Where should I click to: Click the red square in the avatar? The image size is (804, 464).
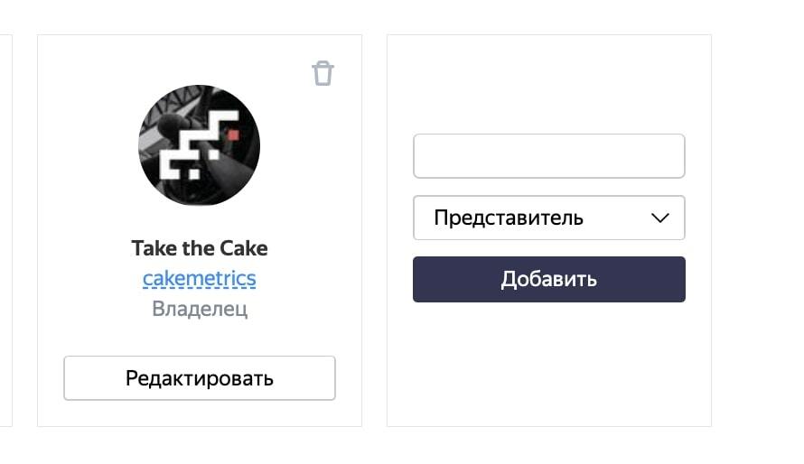(233, 135)
